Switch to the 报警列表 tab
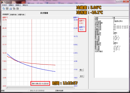Screen dimensions: 130x93 pyautogui.click(x=21, y=15)
